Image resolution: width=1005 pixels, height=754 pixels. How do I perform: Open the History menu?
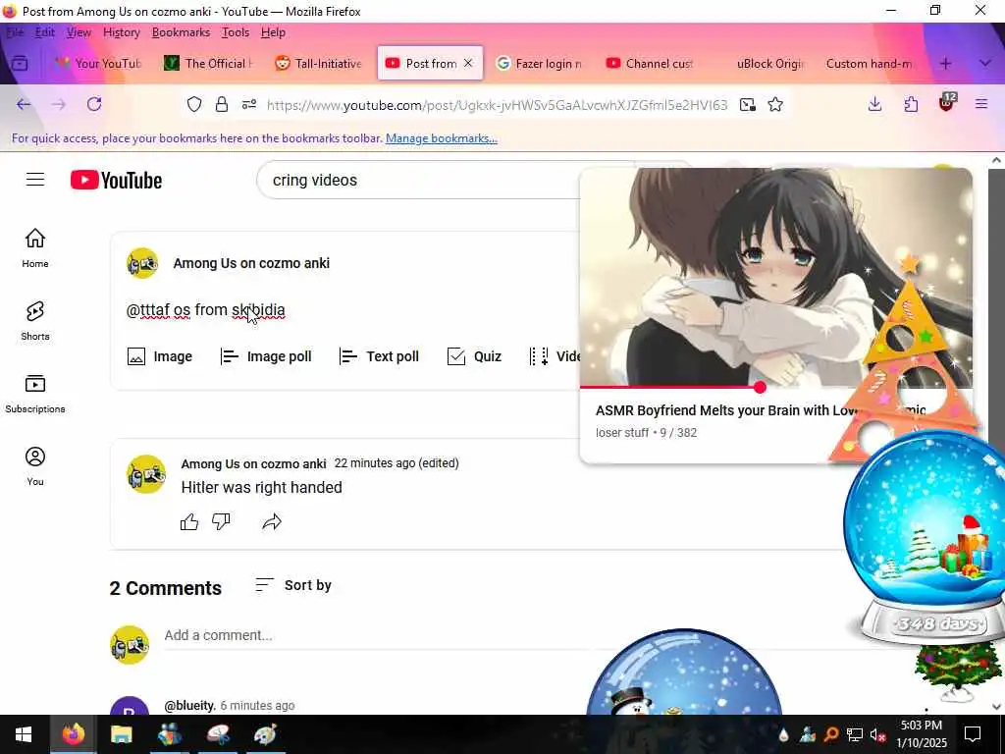[x=121, y=32]
